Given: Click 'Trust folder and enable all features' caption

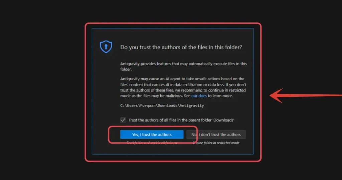Looking at the screenshot, I should coord(152,143).
